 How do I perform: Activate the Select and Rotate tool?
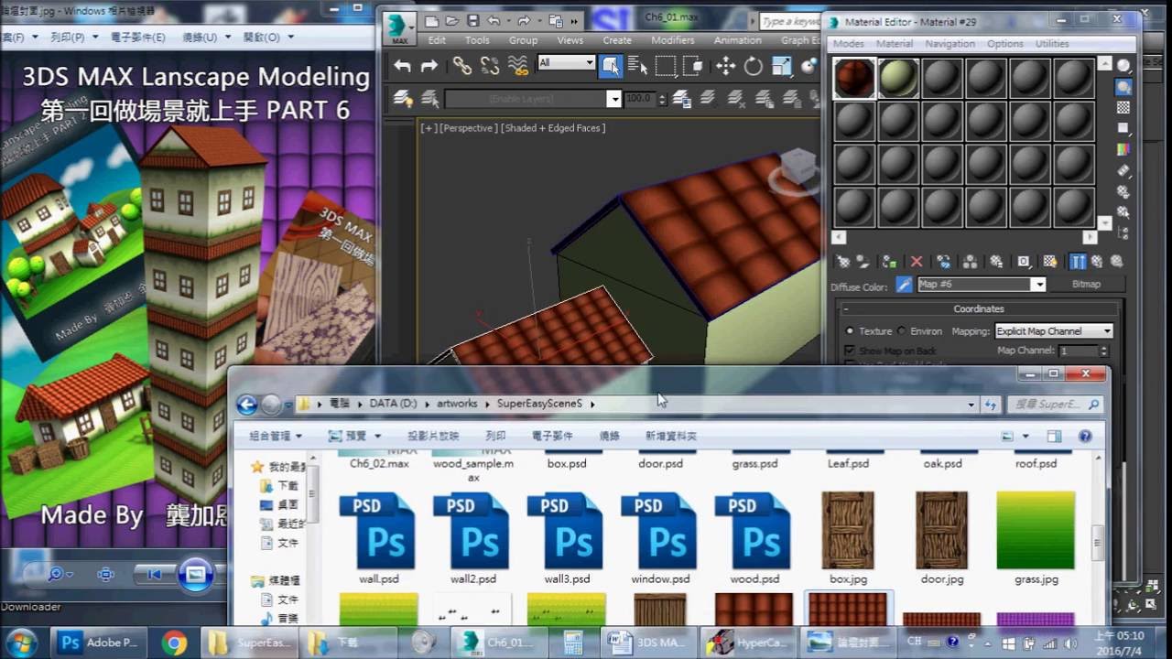point(753,66)
